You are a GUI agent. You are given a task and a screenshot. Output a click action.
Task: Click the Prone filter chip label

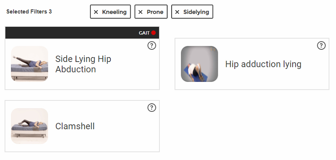click(x=155, y=12)
